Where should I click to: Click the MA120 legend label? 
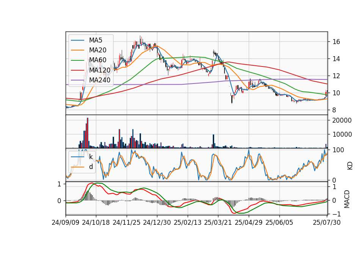click(x=100, y=70)
